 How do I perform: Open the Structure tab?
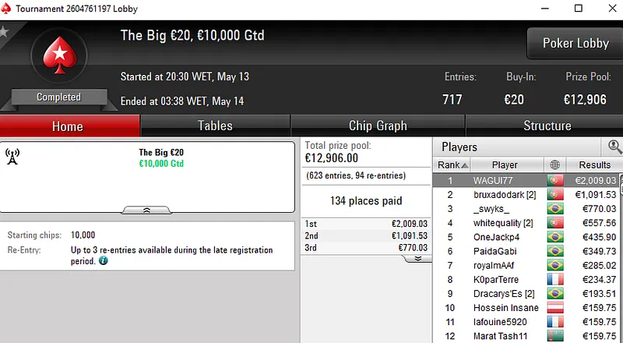(x=547, y=126)
